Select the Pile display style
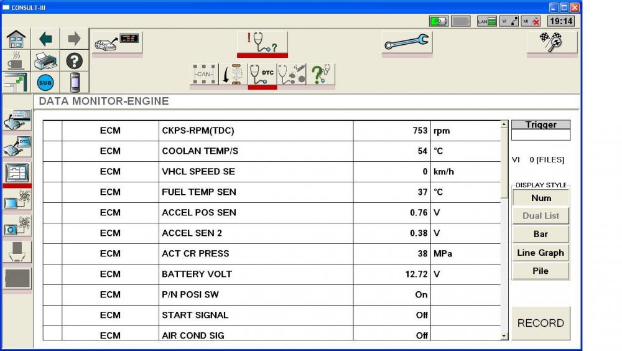This screenshot has width=622, height=351. point(541,271)
